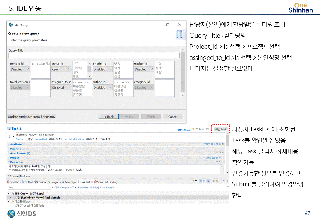Click TEST 프로젝트 link in Attributes header
This screenshot has height=221, width=320.
click(212, 144)
